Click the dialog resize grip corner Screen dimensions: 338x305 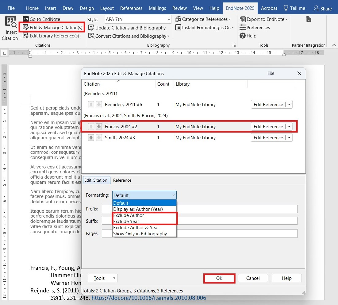[303, 293]
